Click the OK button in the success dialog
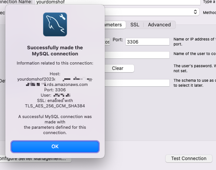 [x=55, y=147]
